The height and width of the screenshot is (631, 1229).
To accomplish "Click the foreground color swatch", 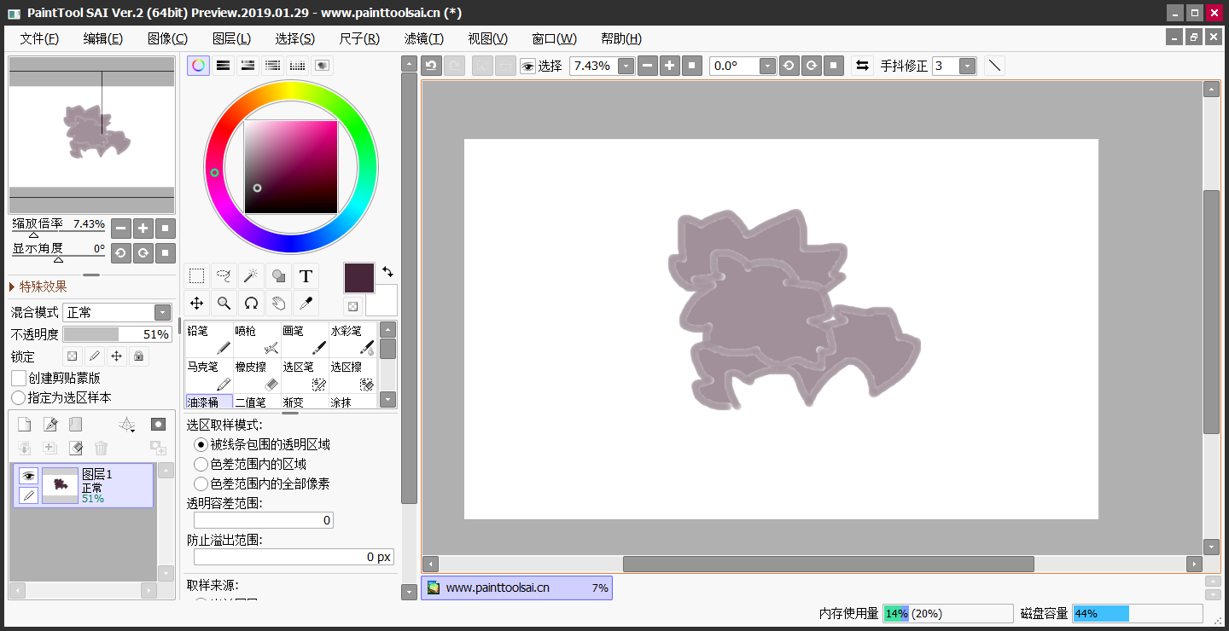I will (x=359, y=278).
